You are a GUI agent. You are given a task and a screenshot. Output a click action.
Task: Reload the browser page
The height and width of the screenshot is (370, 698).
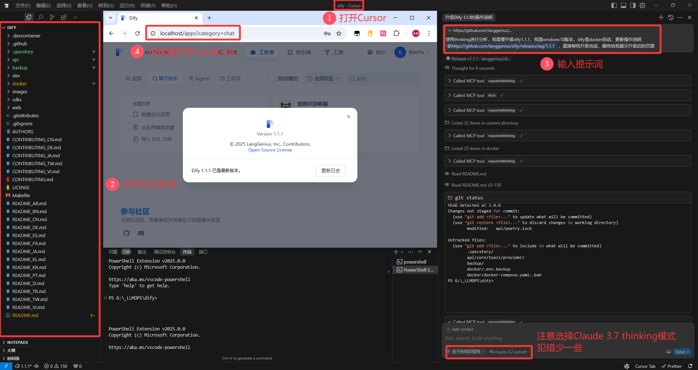point(137,33)
